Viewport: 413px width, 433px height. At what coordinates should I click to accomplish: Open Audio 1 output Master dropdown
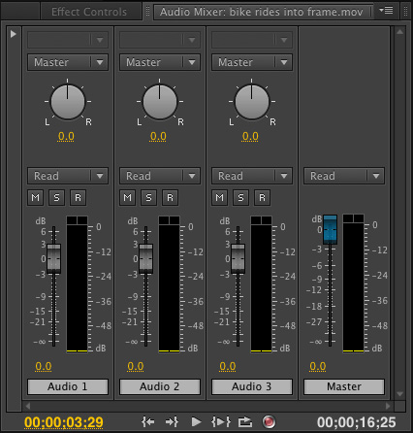(x=68, y=62)
